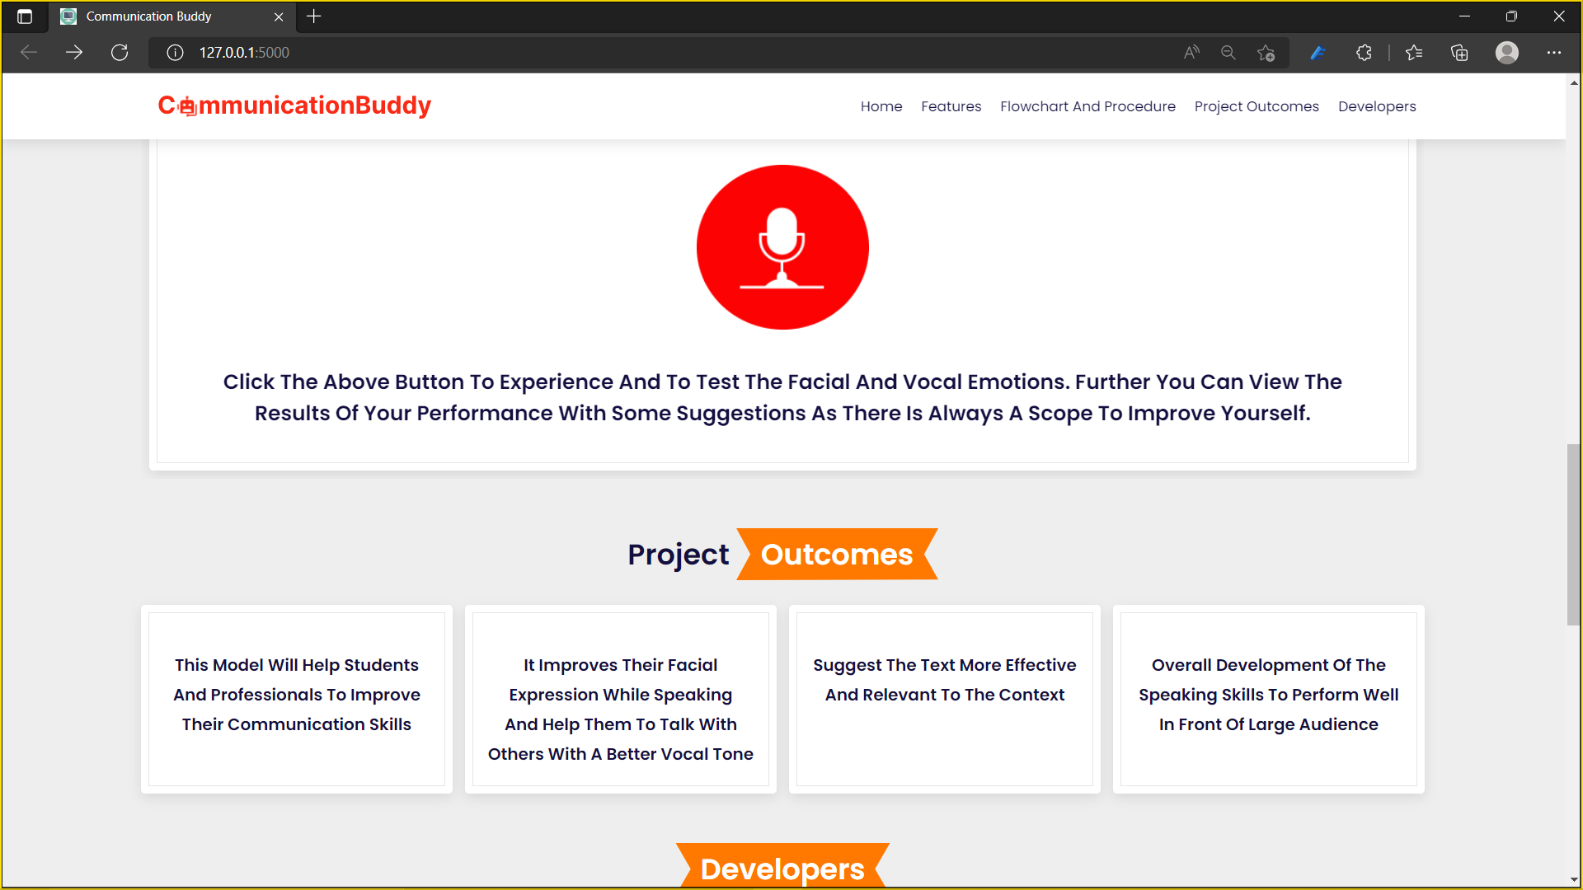This screenshot has width=1583, height=890.
Task: Click the page vertical scrollbar thumb
Action: pos(1573,534)
